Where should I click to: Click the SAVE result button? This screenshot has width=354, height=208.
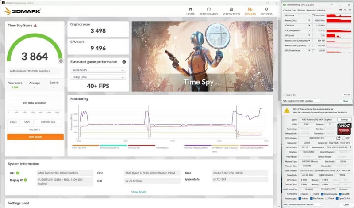coord(27,122)
